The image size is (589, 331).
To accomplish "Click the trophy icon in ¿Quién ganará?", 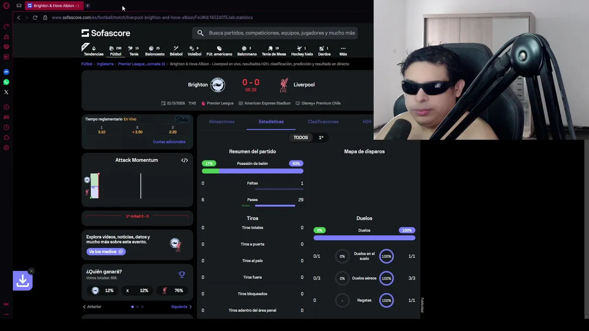I will click(182, 274).
